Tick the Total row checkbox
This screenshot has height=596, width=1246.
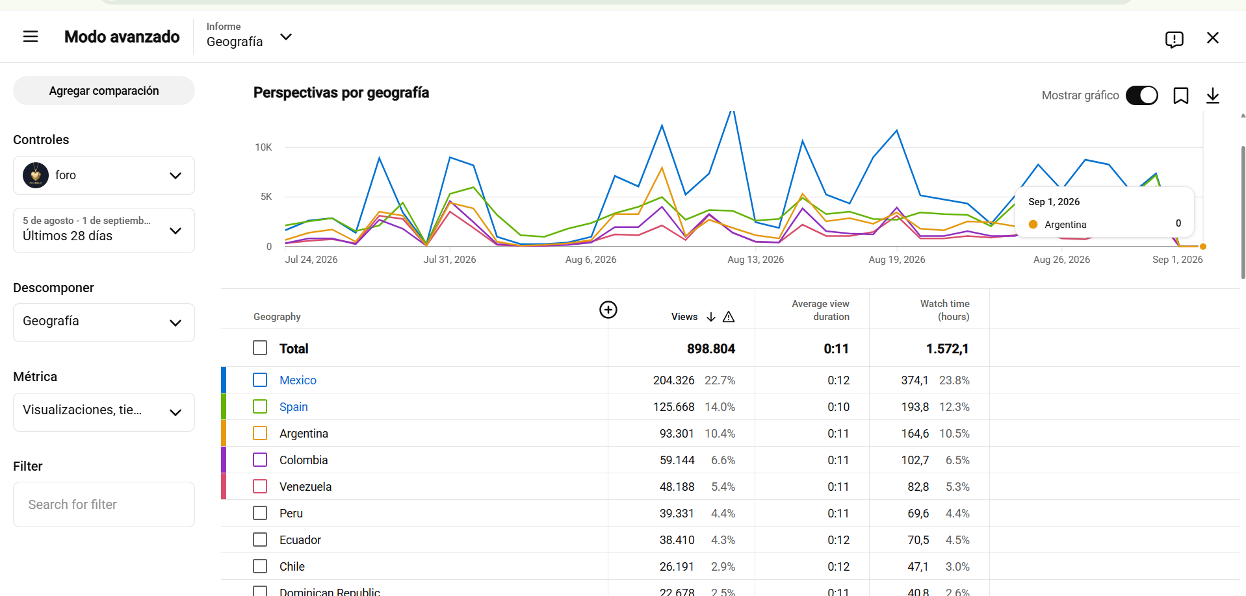[x=260, y=348]
